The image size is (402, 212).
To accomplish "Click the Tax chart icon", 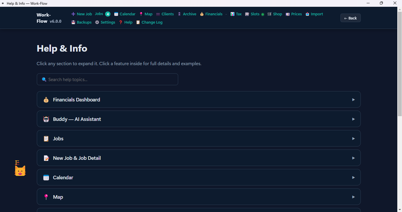I will [x=232, y=14].
